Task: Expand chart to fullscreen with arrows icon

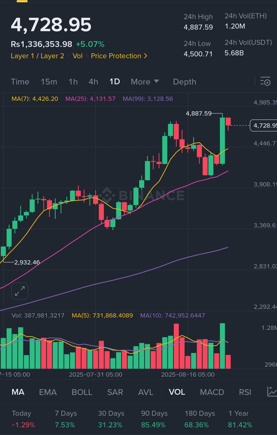Action: click(x=20, y=291)
